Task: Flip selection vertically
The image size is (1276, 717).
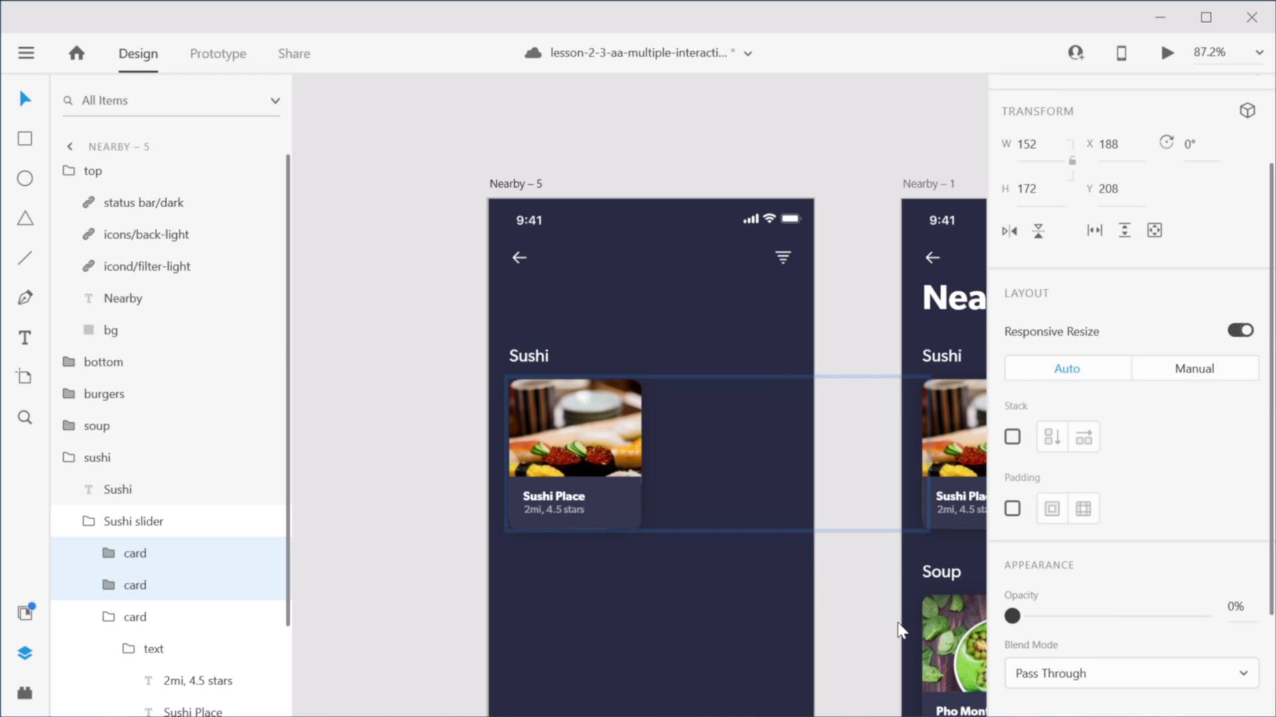Action: click(1038, 231)
